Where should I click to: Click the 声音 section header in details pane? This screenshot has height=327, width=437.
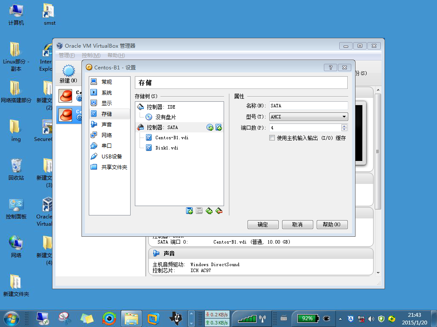click(x=261, y=253)
